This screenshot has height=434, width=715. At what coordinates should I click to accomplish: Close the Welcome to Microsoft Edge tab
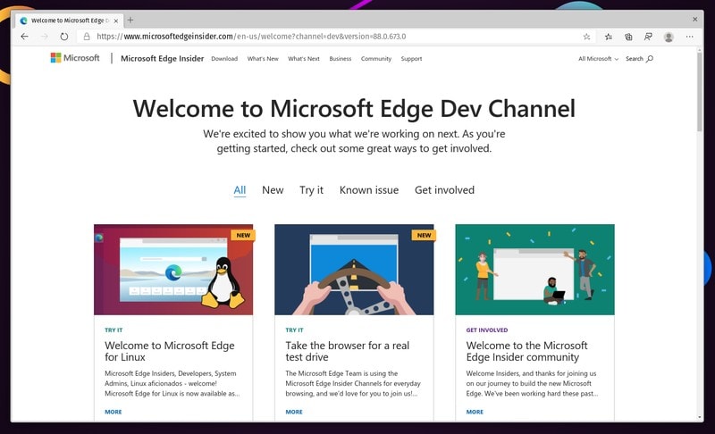(x=116, y=21)
